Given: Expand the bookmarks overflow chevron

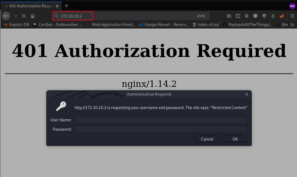Looking at the screenshot, I should point(292,25).
